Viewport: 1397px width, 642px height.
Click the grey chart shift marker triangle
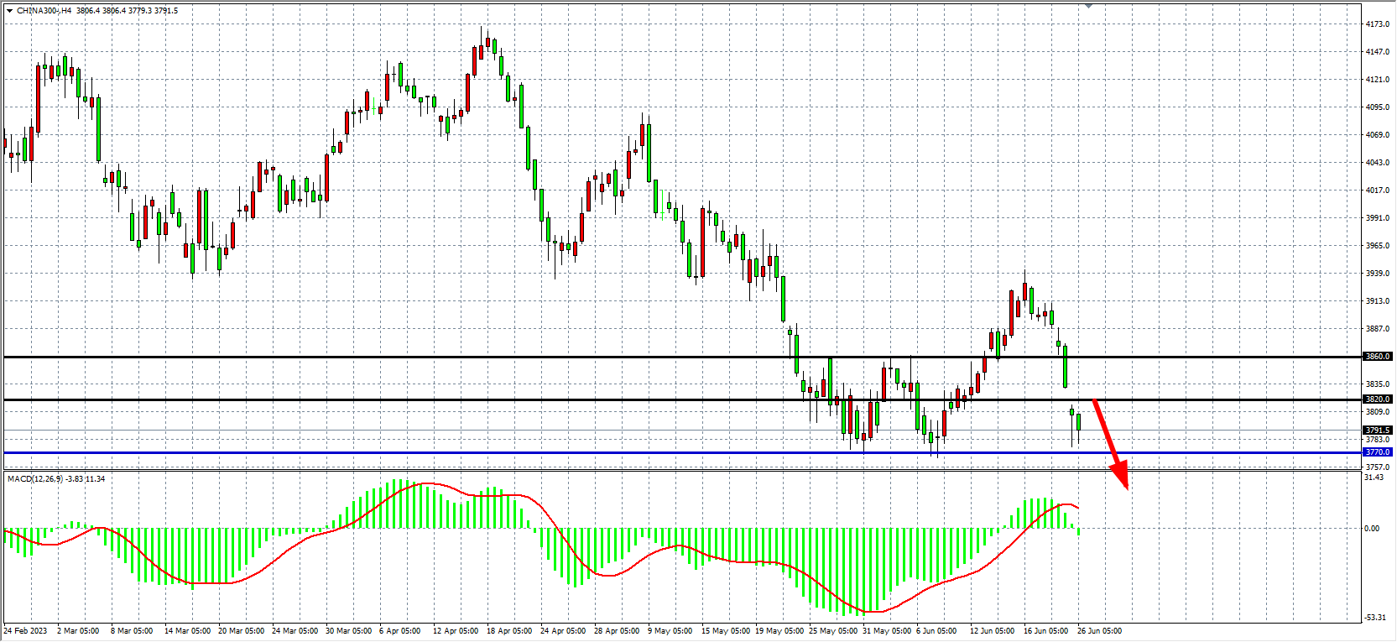coord(1089,6)
